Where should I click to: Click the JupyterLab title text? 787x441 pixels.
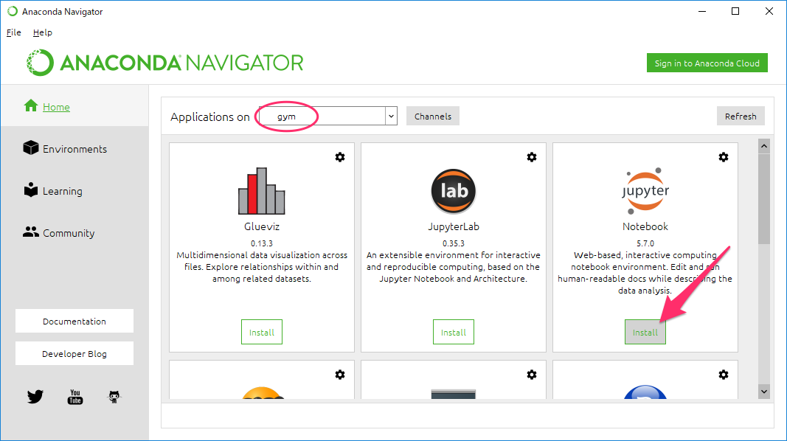(x=453, y=227)
